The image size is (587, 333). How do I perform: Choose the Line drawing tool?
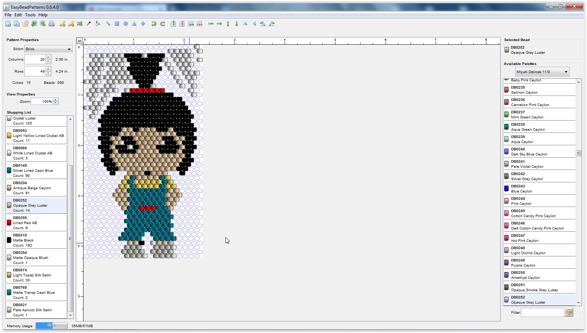pyautogui.click(x=108, y=24)
